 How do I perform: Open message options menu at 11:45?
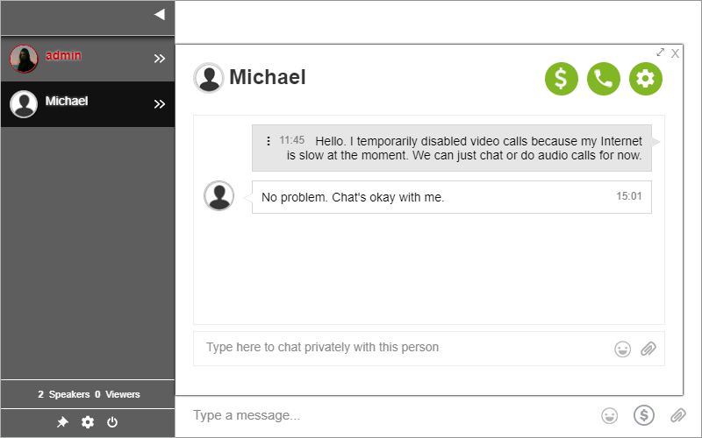pyautogui.click(x=269, y=141)
